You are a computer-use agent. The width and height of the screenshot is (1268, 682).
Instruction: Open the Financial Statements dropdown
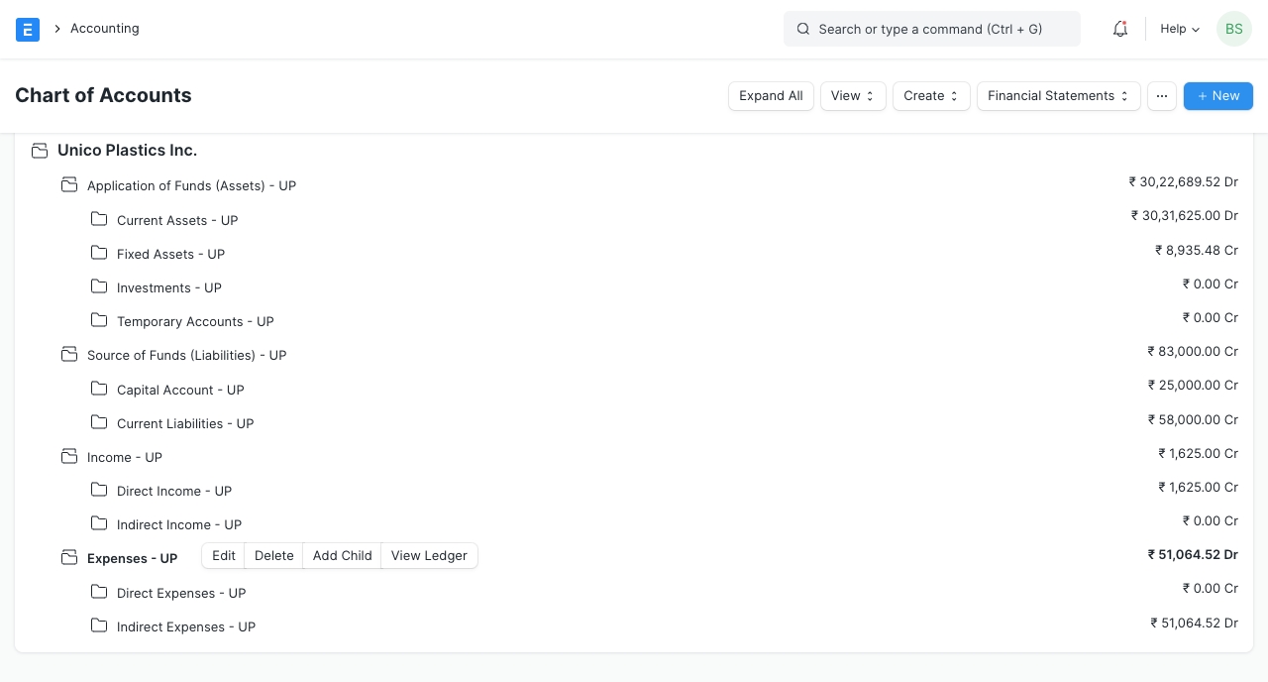click(x=1058, y=96)
